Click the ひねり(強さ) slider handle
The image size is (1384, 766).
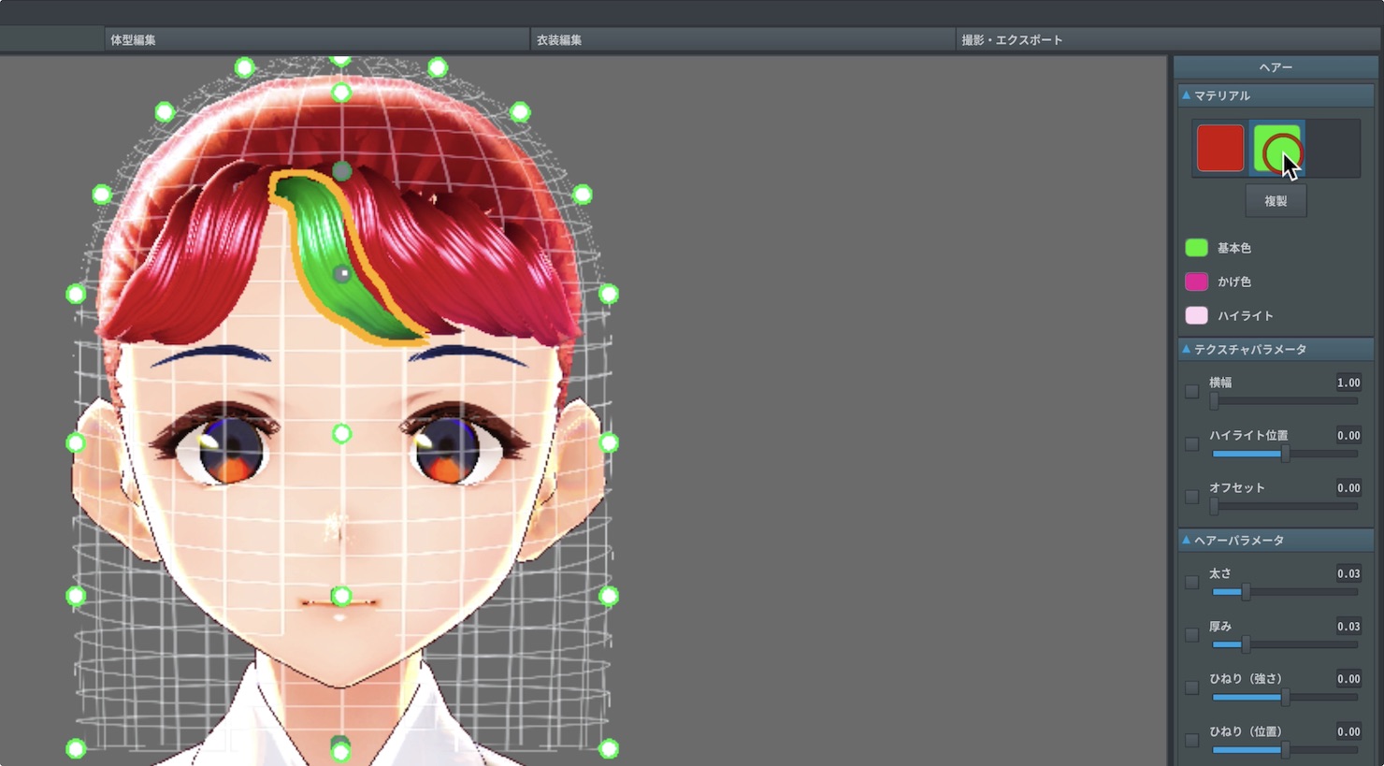click(1285, 697)
